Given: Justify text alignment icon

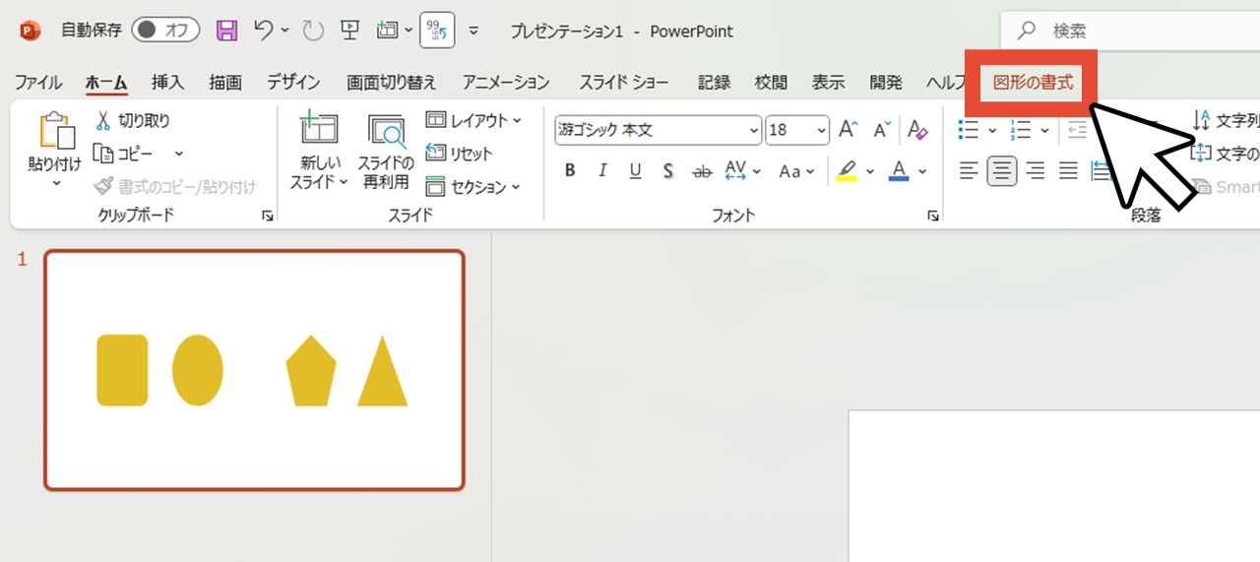Looking at the screenshot, I should coord(1068,172).
